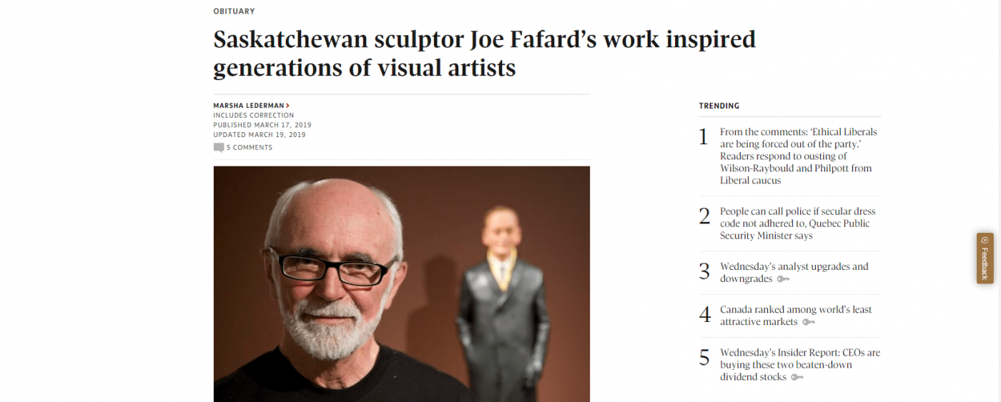This screenshot has width=1001, height=402.
Task: Open the Feedback side tab
Action: [985, 258]
